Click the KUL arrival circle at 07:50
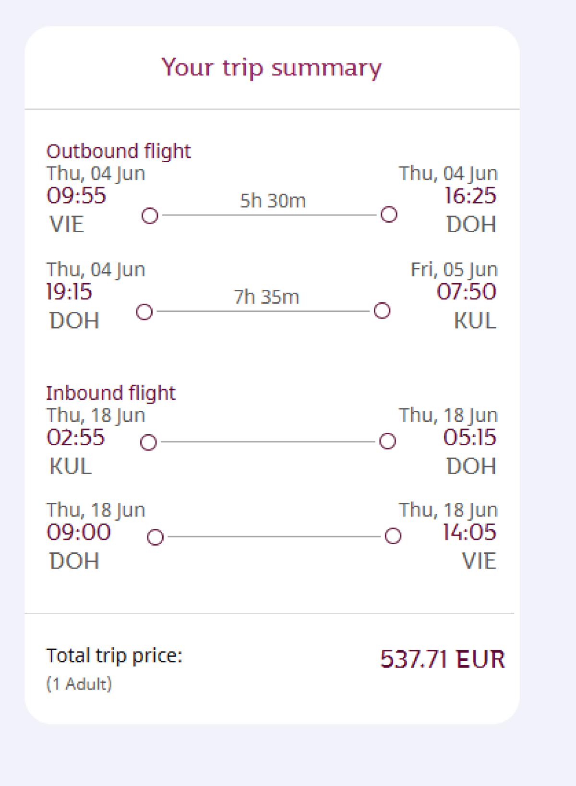Image resolution: width=576 pixels, height=786 pixels. coord(382,310)
